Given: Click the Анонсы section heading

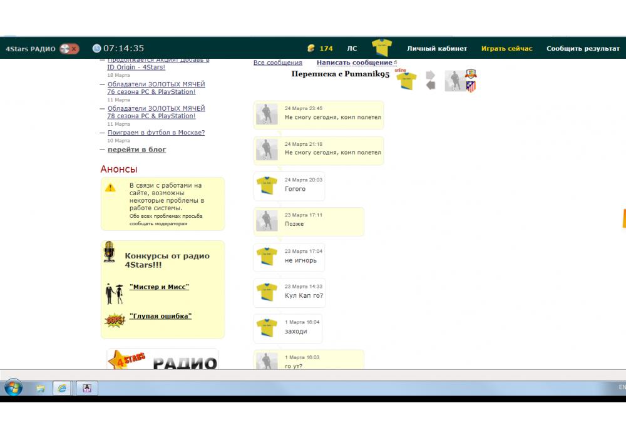Looking at the screenshot, I should pyautogui.click(x=119, y=169).
